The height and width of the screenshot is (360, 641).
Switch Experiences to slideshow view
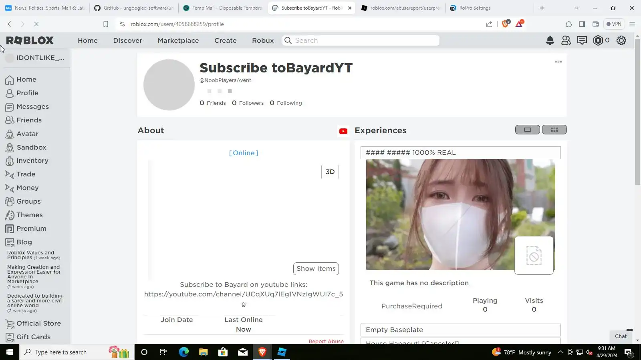528,130
